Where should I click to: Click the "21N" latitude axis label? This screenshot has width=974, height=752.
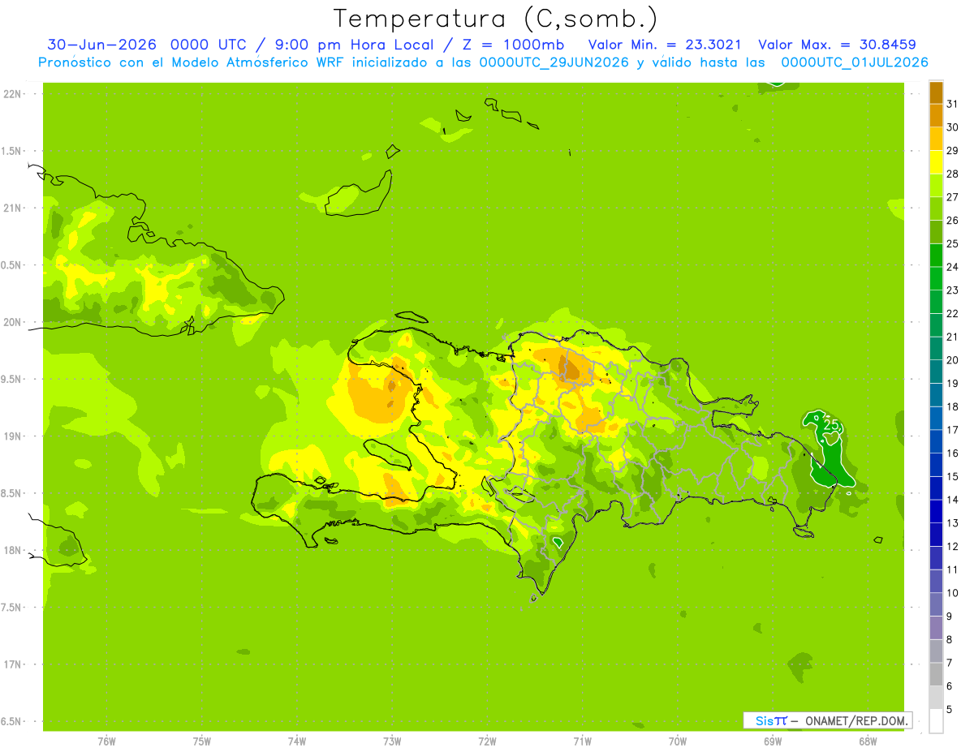[x=12, y=208]
